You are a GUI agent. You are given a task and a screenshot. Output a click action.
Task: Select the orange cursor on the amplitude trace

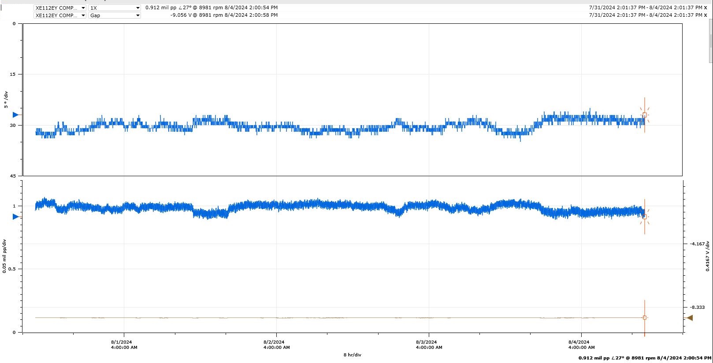pyautogui.click(x=644, y=217)
